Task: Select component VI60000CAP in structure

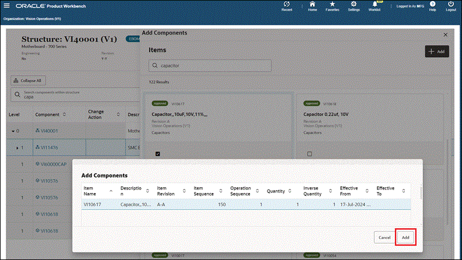Action: [x=53, y=164]
